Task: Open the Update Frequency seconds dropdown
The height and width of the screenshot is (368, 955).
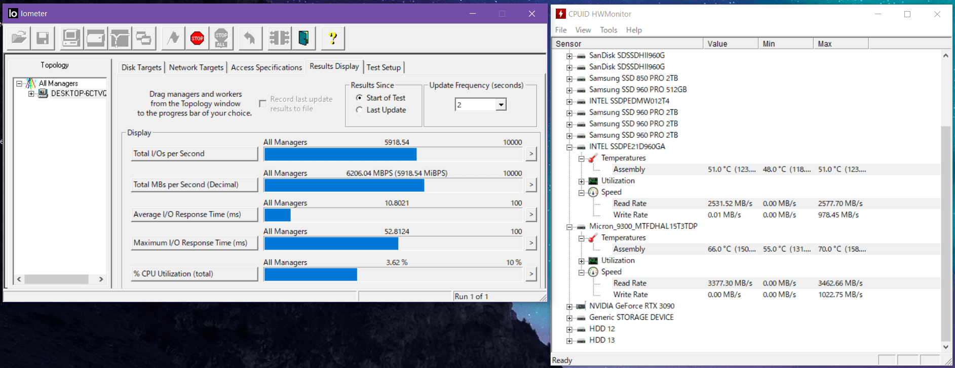Action: (501, 105)
